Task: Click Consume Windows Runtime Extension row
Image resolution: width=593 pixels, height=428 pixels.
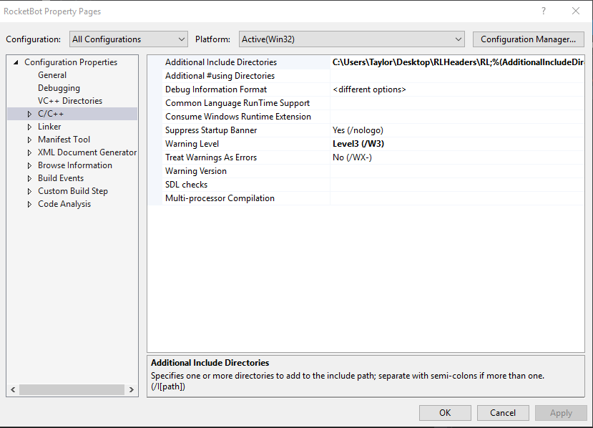Action: pyautogui.click(x=366, y=117)
